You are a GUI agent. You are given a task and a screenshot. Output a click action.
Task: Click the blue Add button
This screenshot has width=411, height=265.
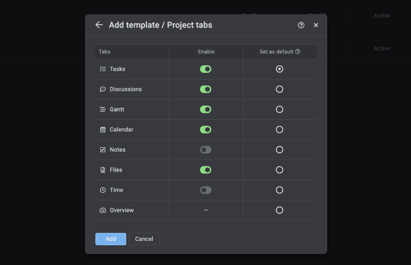[x=111, y=239]
